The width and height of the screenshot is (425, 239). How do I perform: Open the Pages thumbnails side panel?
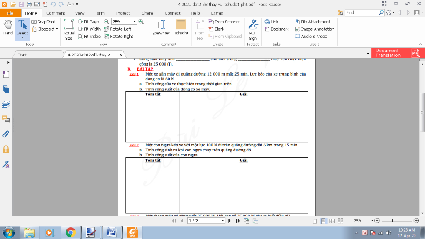tap(6, 89)
